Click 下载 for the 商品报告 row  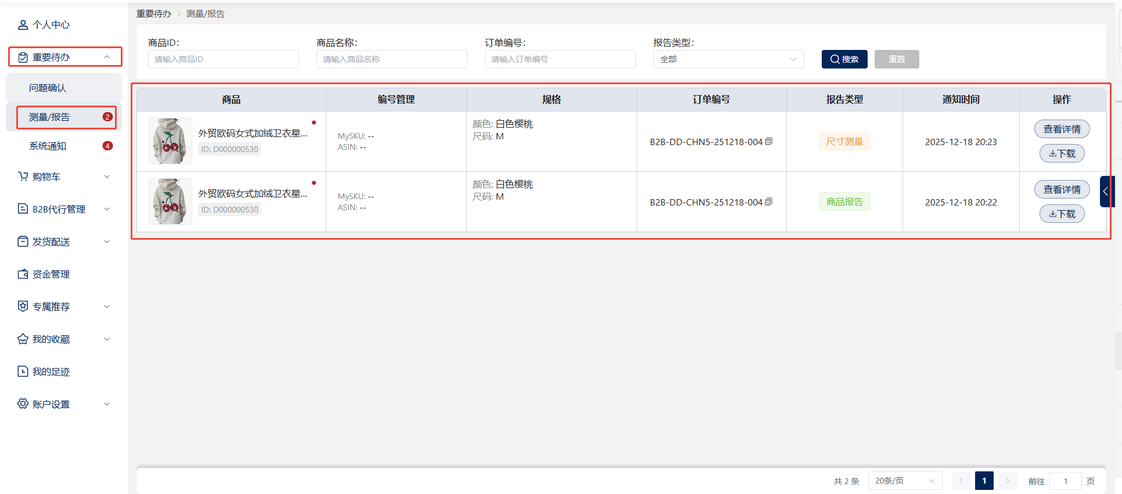pyautogui.click(x=1062, y=214)
